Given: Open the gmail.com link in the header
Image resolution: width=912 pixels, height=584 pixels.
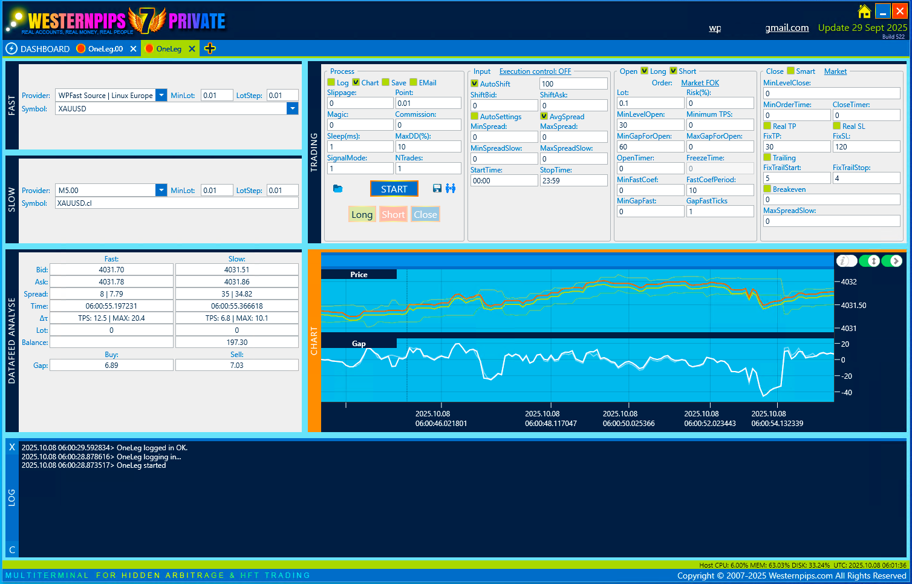Looking at the screenshot, I should 787,28.
